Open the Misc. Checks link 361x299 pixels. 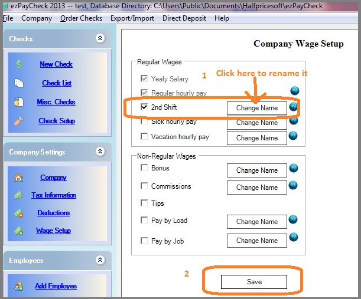click(56, 102)
